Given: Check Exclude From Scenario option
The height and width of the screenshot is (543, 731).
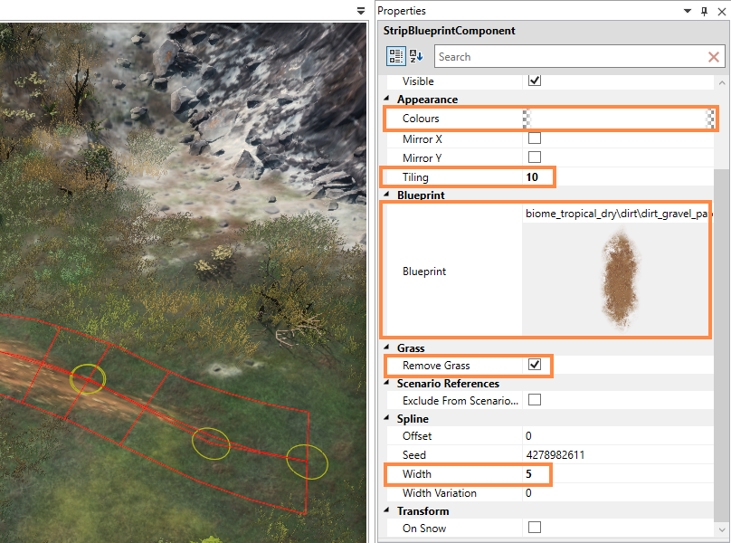Looking at the screenshot, I should pyautogui.click(x=535, y=400).
